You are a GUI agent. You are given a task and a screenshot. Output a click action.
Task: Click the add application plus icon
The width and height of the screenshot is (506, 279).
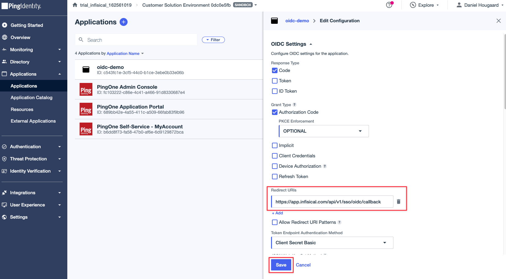pyautogui.click(x=124, y=22)
